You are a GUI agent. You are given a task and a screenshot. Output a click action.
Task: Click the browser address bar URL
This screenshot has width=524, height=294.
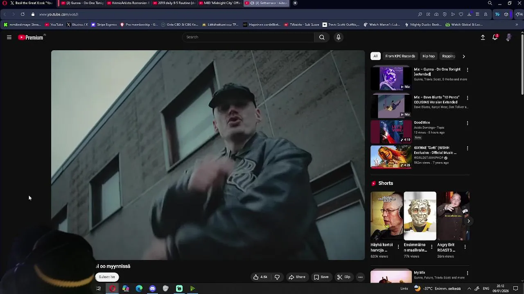tap(59, 14)
